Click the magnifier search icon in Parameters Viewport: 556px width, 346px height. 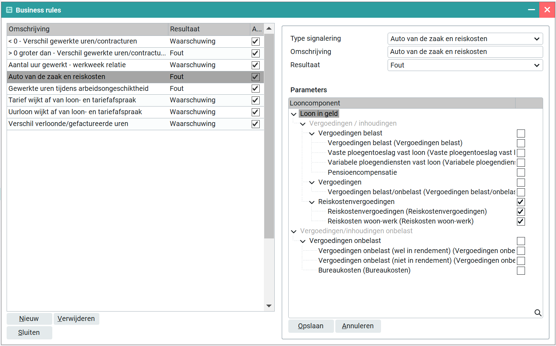pos(538,313)
